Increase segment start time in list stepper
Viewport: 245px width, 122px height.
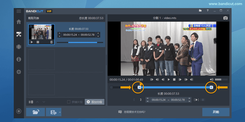[x=59, y=33]
